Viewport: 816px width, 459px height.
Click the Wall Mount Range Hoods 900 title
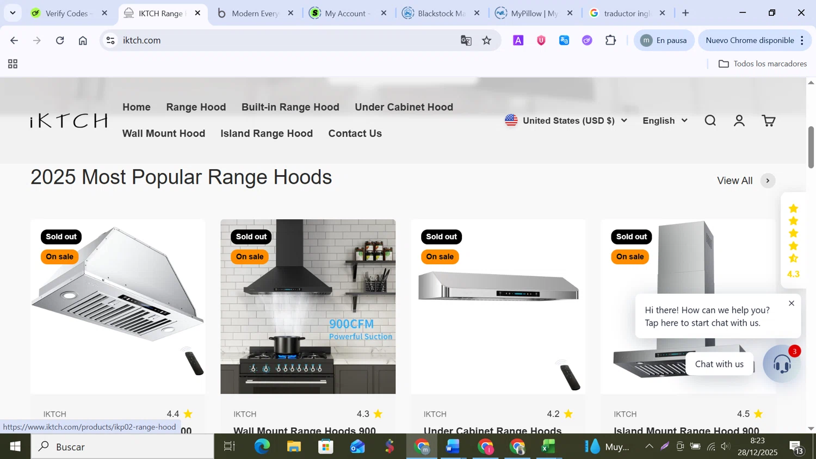pos(305,430)
